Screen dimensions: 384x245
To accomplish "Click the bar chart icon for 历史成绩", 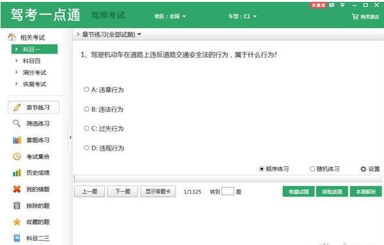I will (17, 173).
